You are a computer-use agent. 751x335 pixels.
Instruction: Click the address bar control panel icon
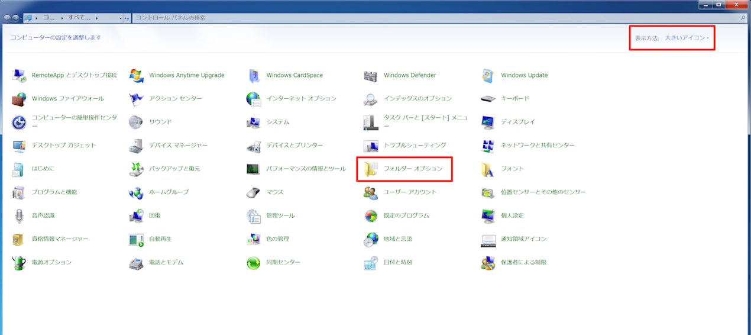pos(27,18)
